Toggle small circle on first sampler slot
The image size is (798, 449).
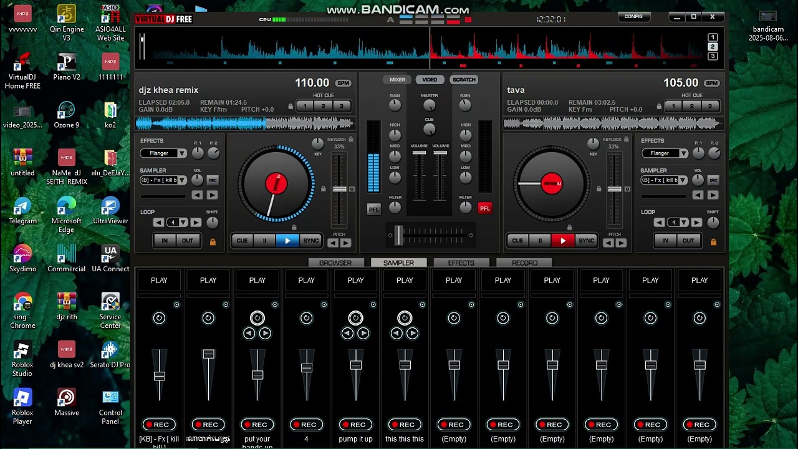(176, 305)
